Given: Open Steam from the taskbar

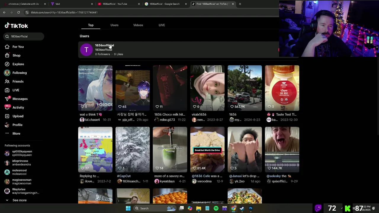Looking at the screenshot, I should point(242,208).
